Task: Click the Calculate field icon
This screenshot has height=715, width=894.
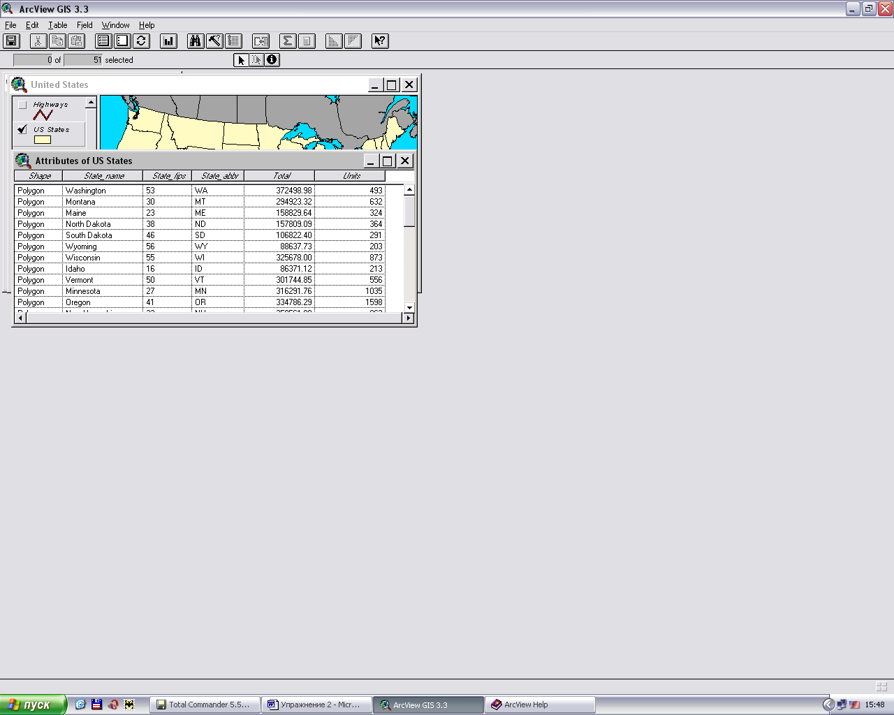Action: tap(307, 40)
